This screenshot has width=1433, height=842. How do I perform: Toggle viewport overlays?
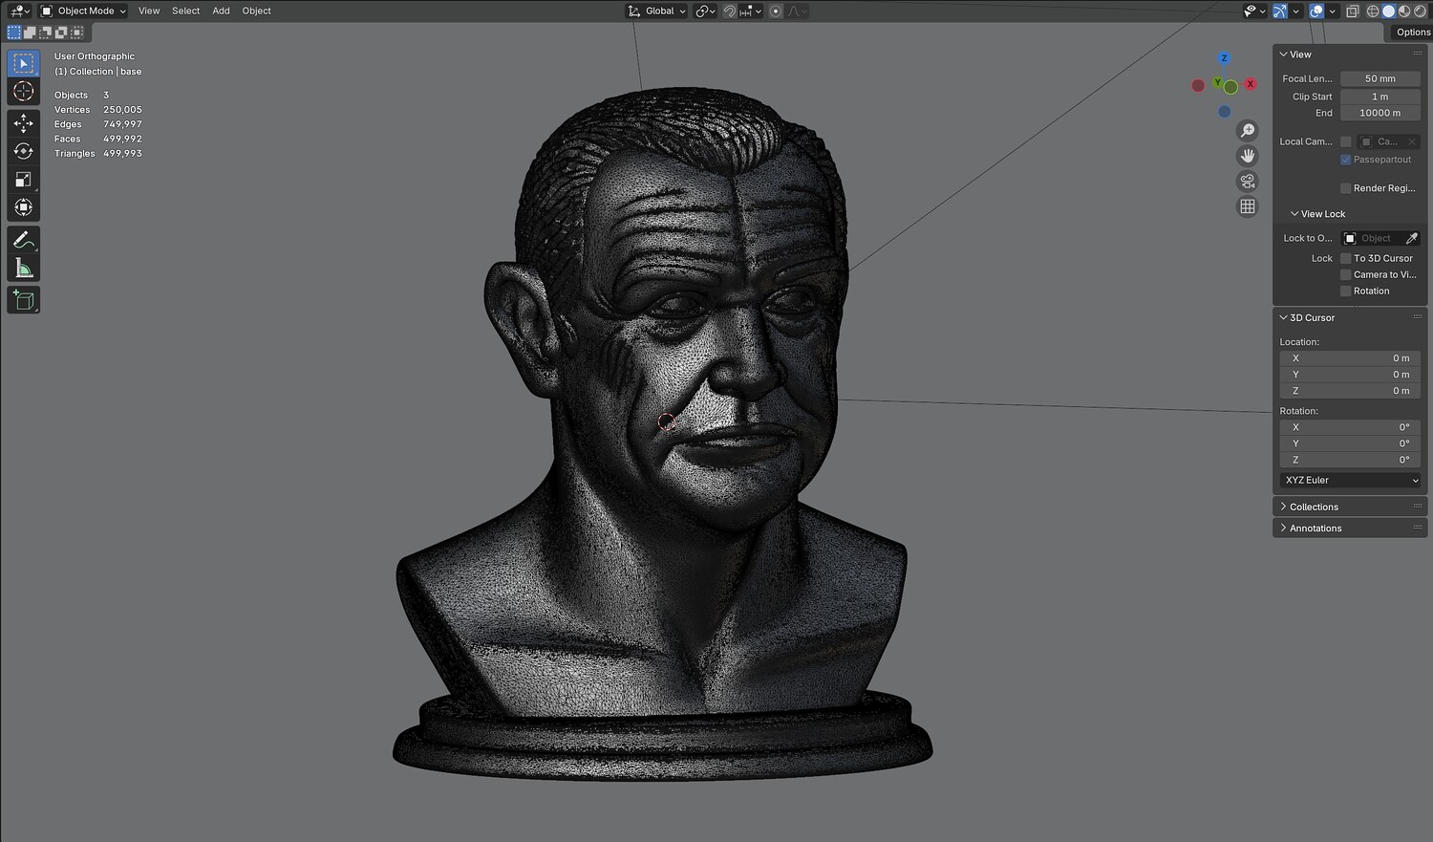click(x=1316, y=11)
